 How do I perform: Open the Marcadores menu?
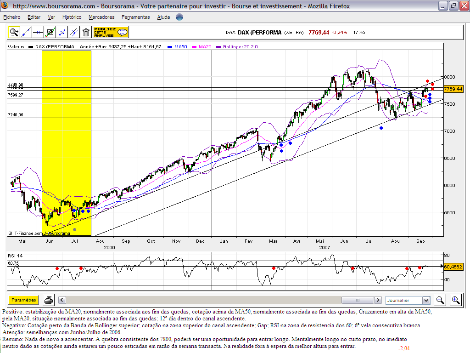coord(101,17)
